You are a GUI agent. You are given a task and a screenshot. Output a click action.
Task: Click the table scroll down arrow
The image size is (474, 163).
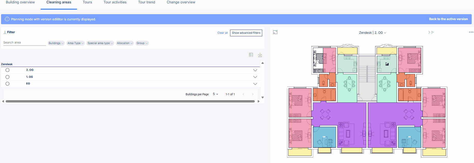pyautogui.click(x=262, y=97)
